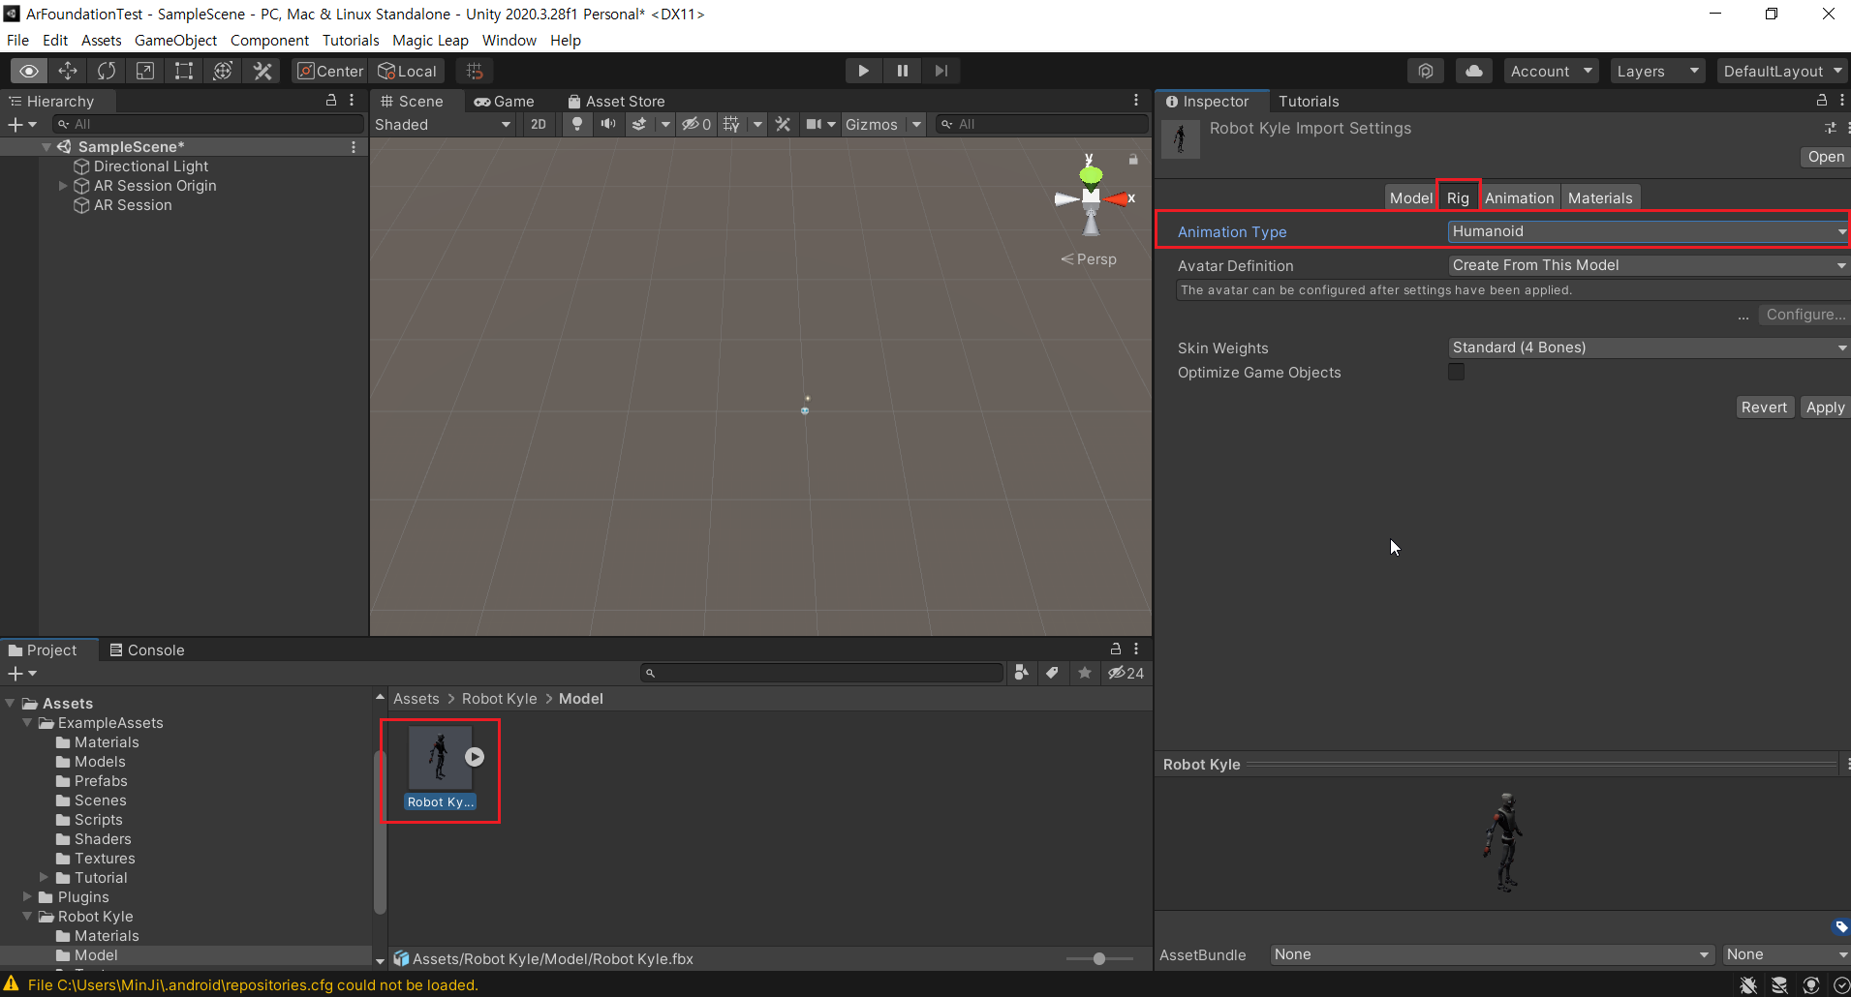
Task: Toggle 2D scene view mode
Action: 539,124
